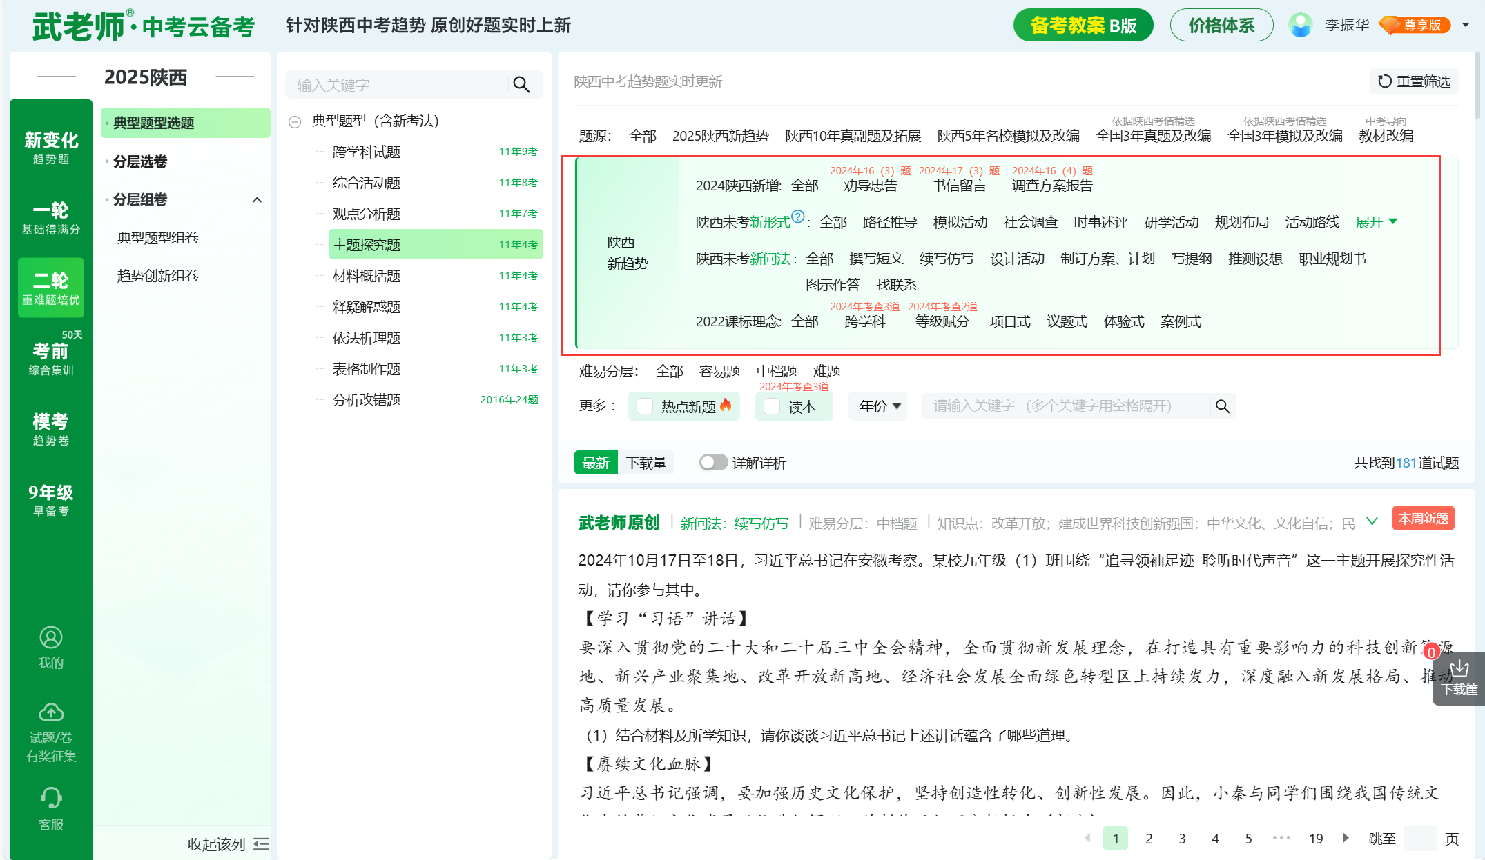Select 一轮 基础得满分 in sidebar
Image resolution: width=1485 pixels, height=860 pixels.
pos(50,217)
